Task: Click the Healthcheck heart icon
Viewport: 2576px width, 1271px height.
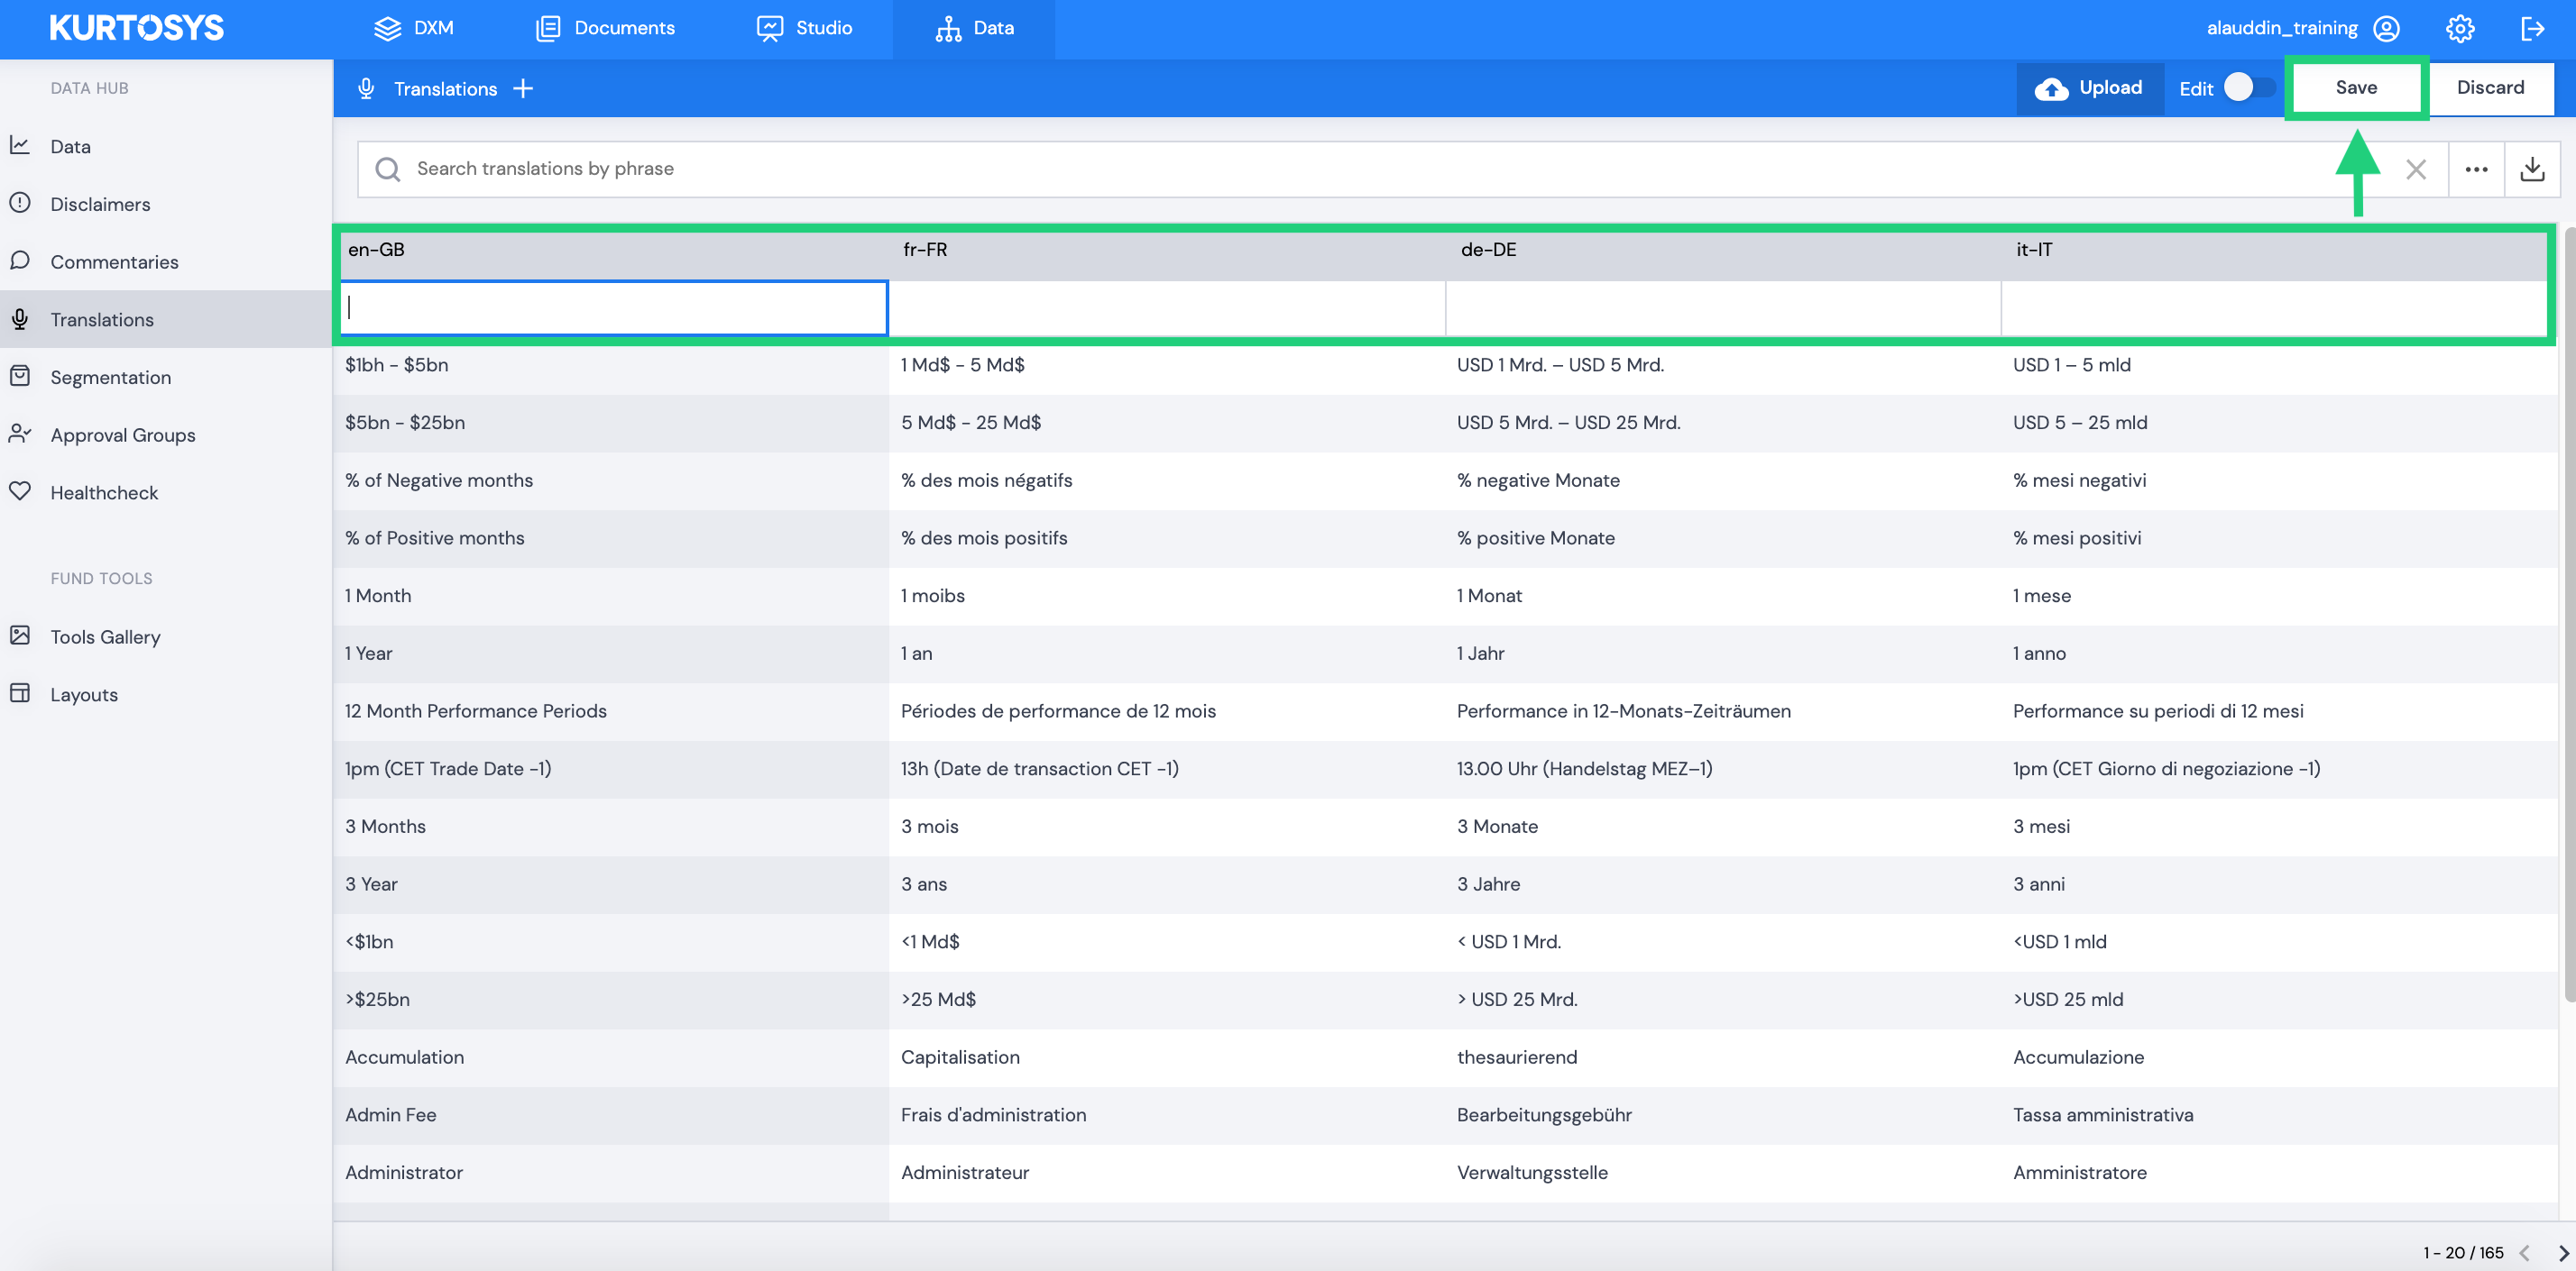Action: tap(20, 491)
